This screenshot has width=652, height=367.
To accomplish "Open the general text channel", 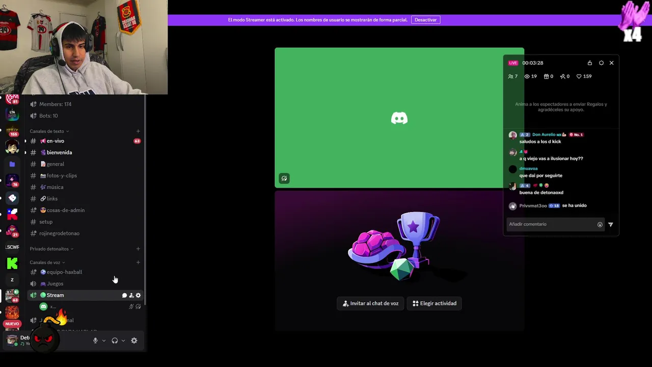I will 85,164.
